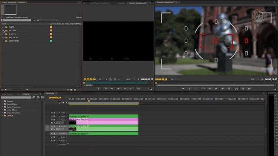Expand the Graphics bin
Screen dimensions: 278x156
(x=3, y=34)
